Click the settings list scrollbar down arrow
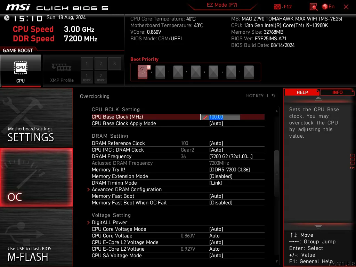Image resolution: width=356 pixels, height=267 pixels. tap(276, 261)
